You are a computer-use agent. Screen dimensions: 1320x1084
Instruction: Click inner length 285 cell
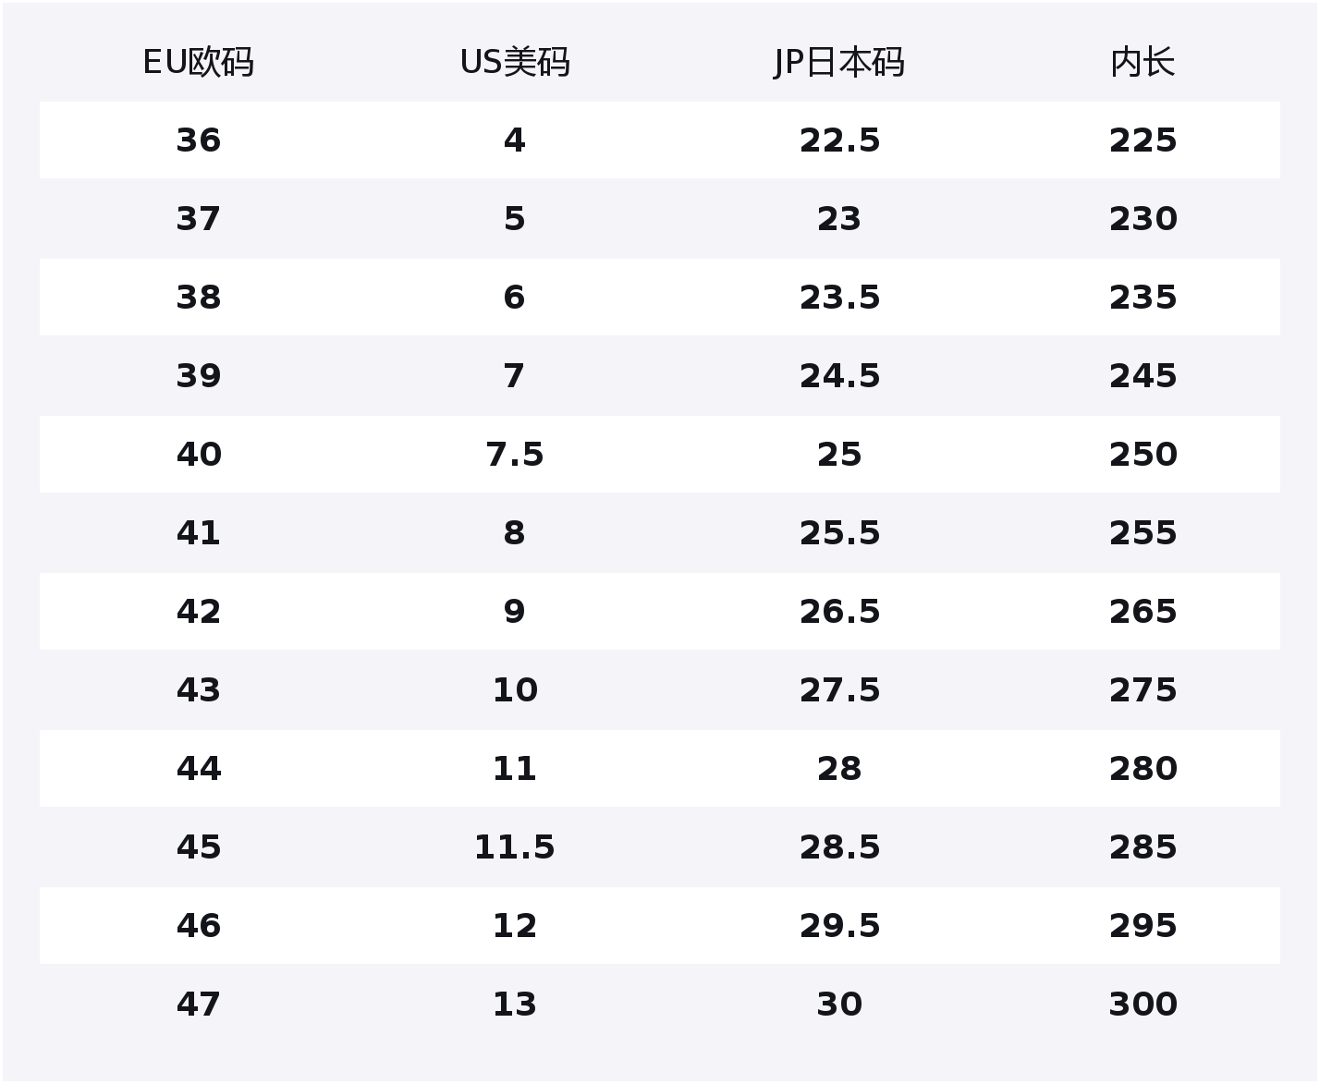pyautogui.click(x=1143, y=847)
